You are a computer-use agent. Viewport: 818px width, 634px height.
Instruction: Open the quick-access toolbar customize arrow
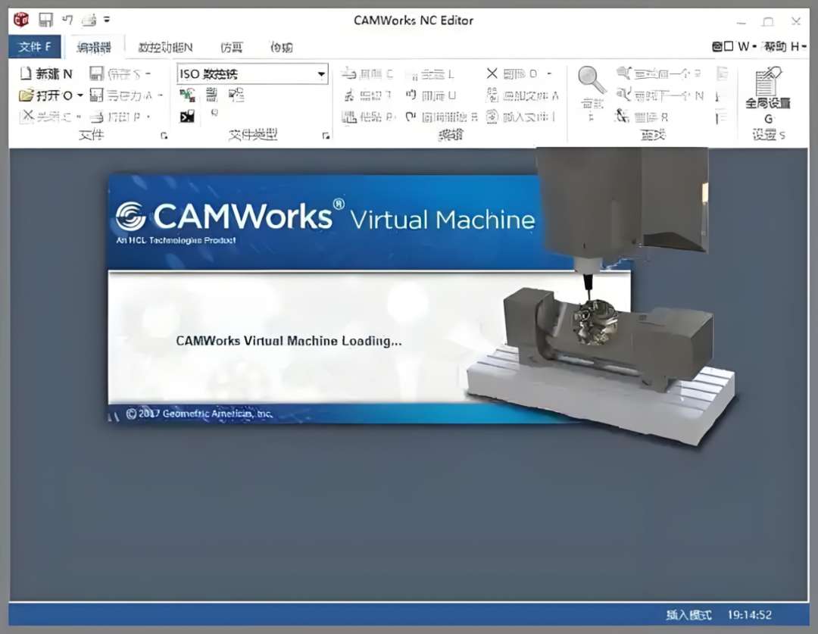[x=107, y=20]
